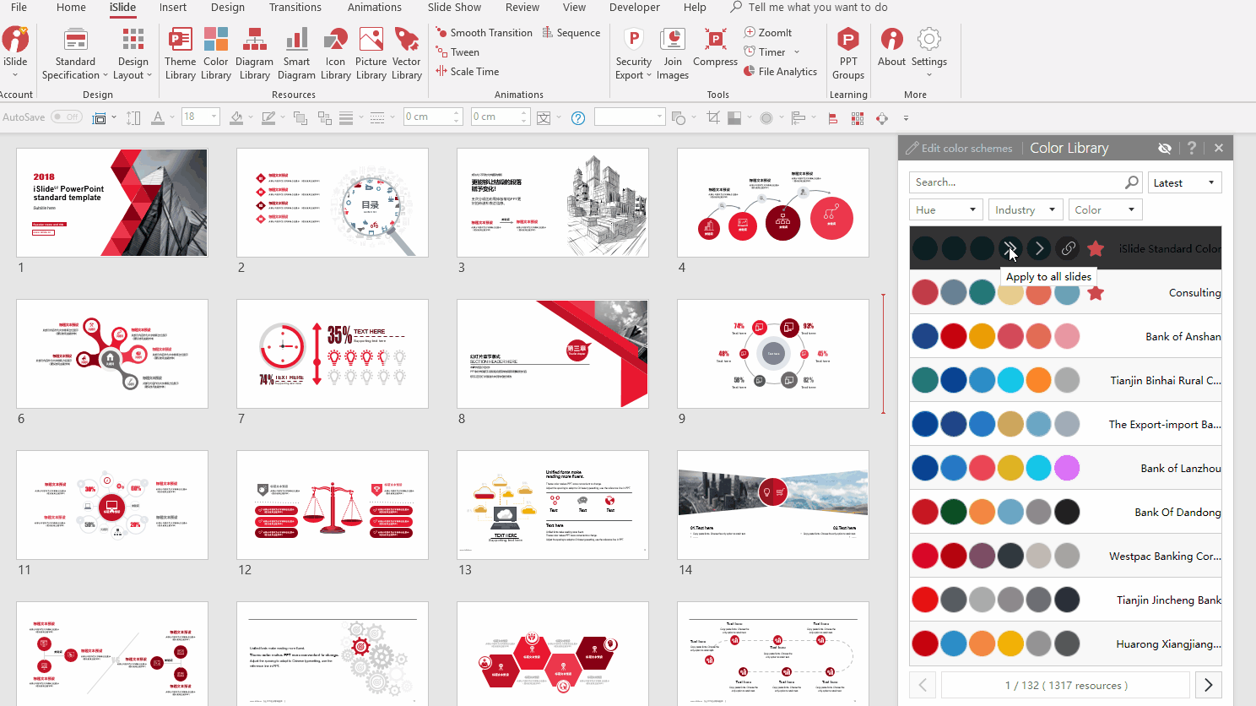Viewport: 1256px width, 706px height.
Task: Open the Hue filter dropdown
Action: tap(945, 209)
